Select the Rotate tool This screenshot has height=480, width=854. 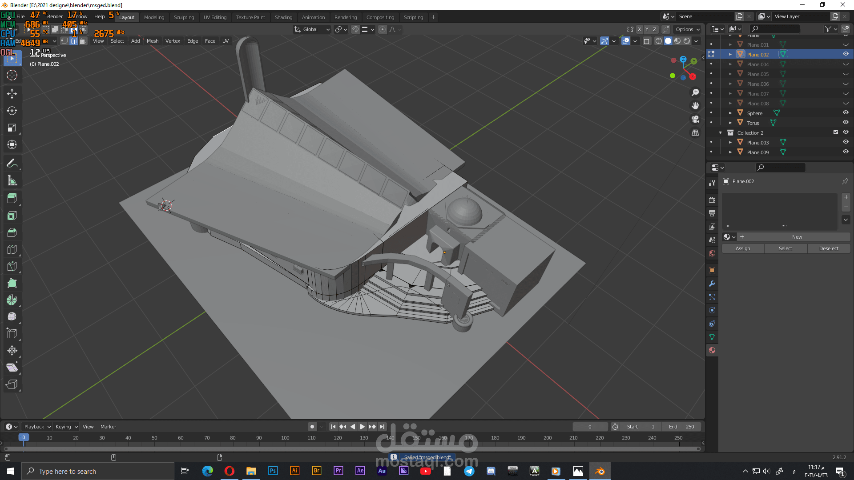point(12,111)
